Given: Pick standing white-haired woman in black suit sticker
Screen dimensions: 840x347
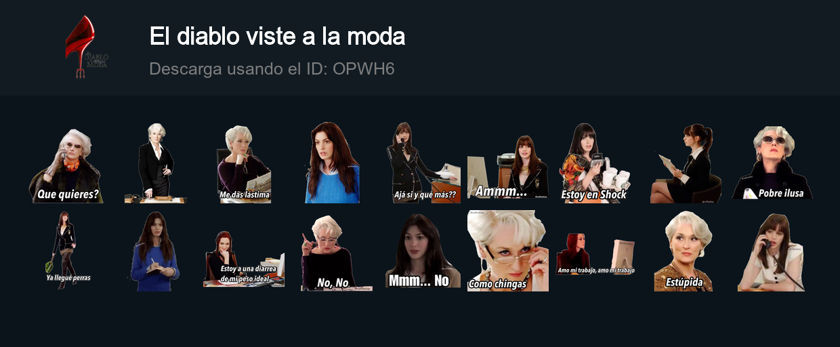Looking at the screenshot, I should [x=155, y=163].
